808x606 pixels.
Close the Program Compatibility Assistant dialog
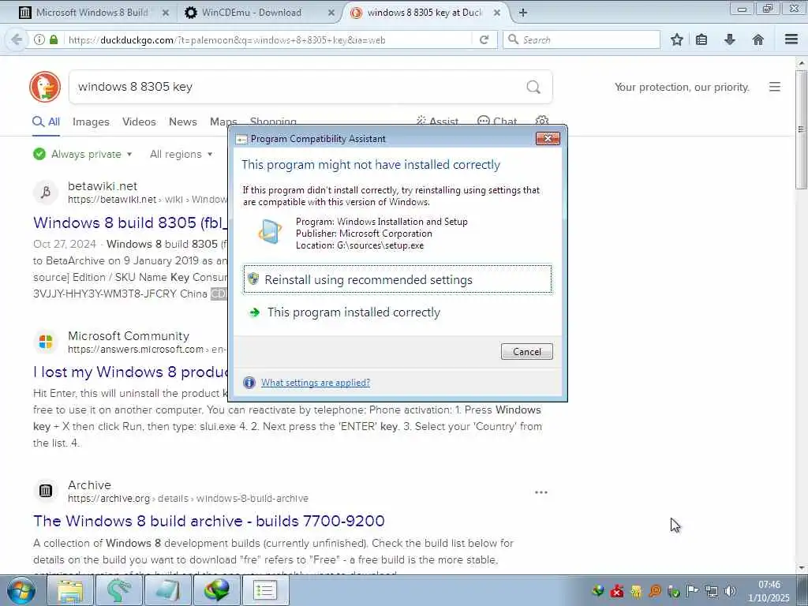pos(548,138)
